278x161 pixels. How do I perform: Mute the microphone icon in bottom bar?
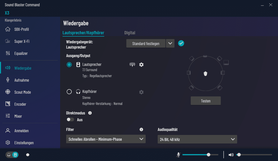click(178, 155)
